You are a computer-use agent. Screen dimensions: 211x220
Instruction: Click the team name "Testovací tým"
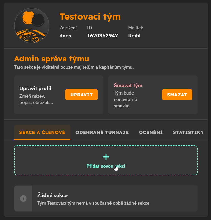[x=90, y=16]
